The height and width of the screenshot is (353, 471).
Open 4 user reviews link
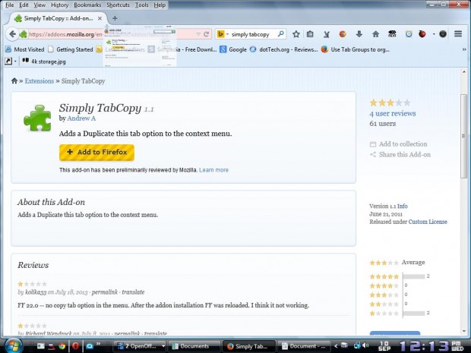(393, 113)
